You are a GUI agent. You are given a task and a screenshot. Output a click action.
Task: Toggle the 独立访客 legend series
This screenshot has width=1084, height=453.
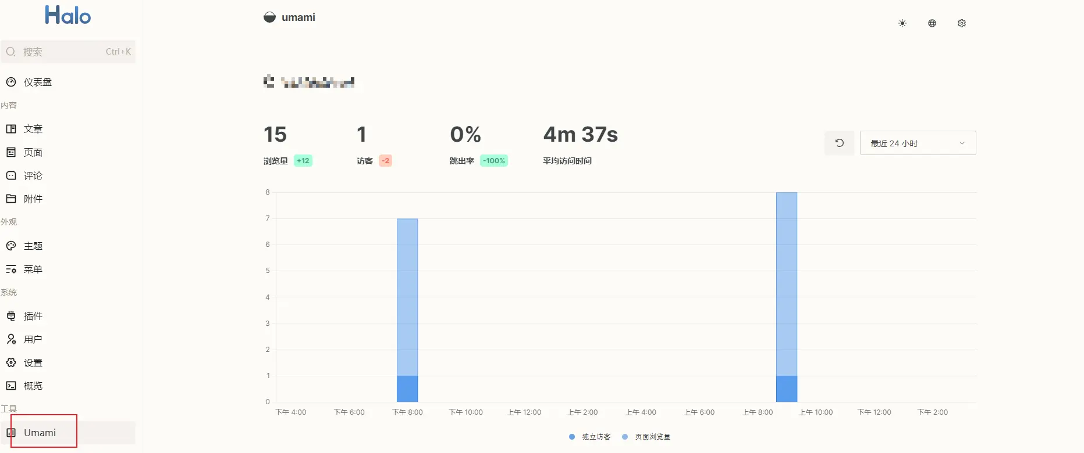click(590, 437)
